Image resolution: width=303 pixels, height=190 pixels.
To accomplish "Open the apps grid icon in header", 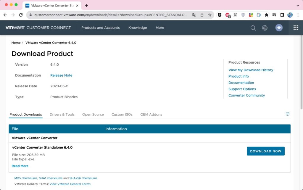I will point(296,28).
